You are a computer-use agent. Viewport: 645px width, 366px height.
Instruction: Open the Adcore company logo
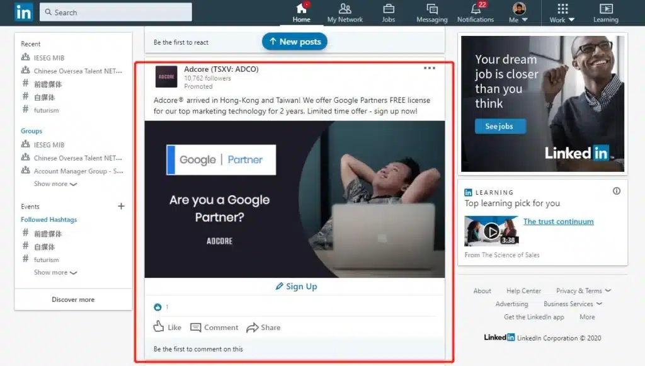point(166,76)
